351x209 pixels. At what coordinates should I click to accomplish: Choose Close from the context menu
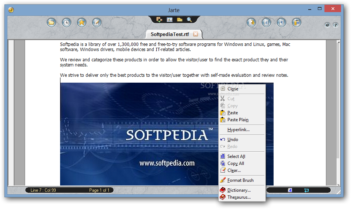click(242, 89)
